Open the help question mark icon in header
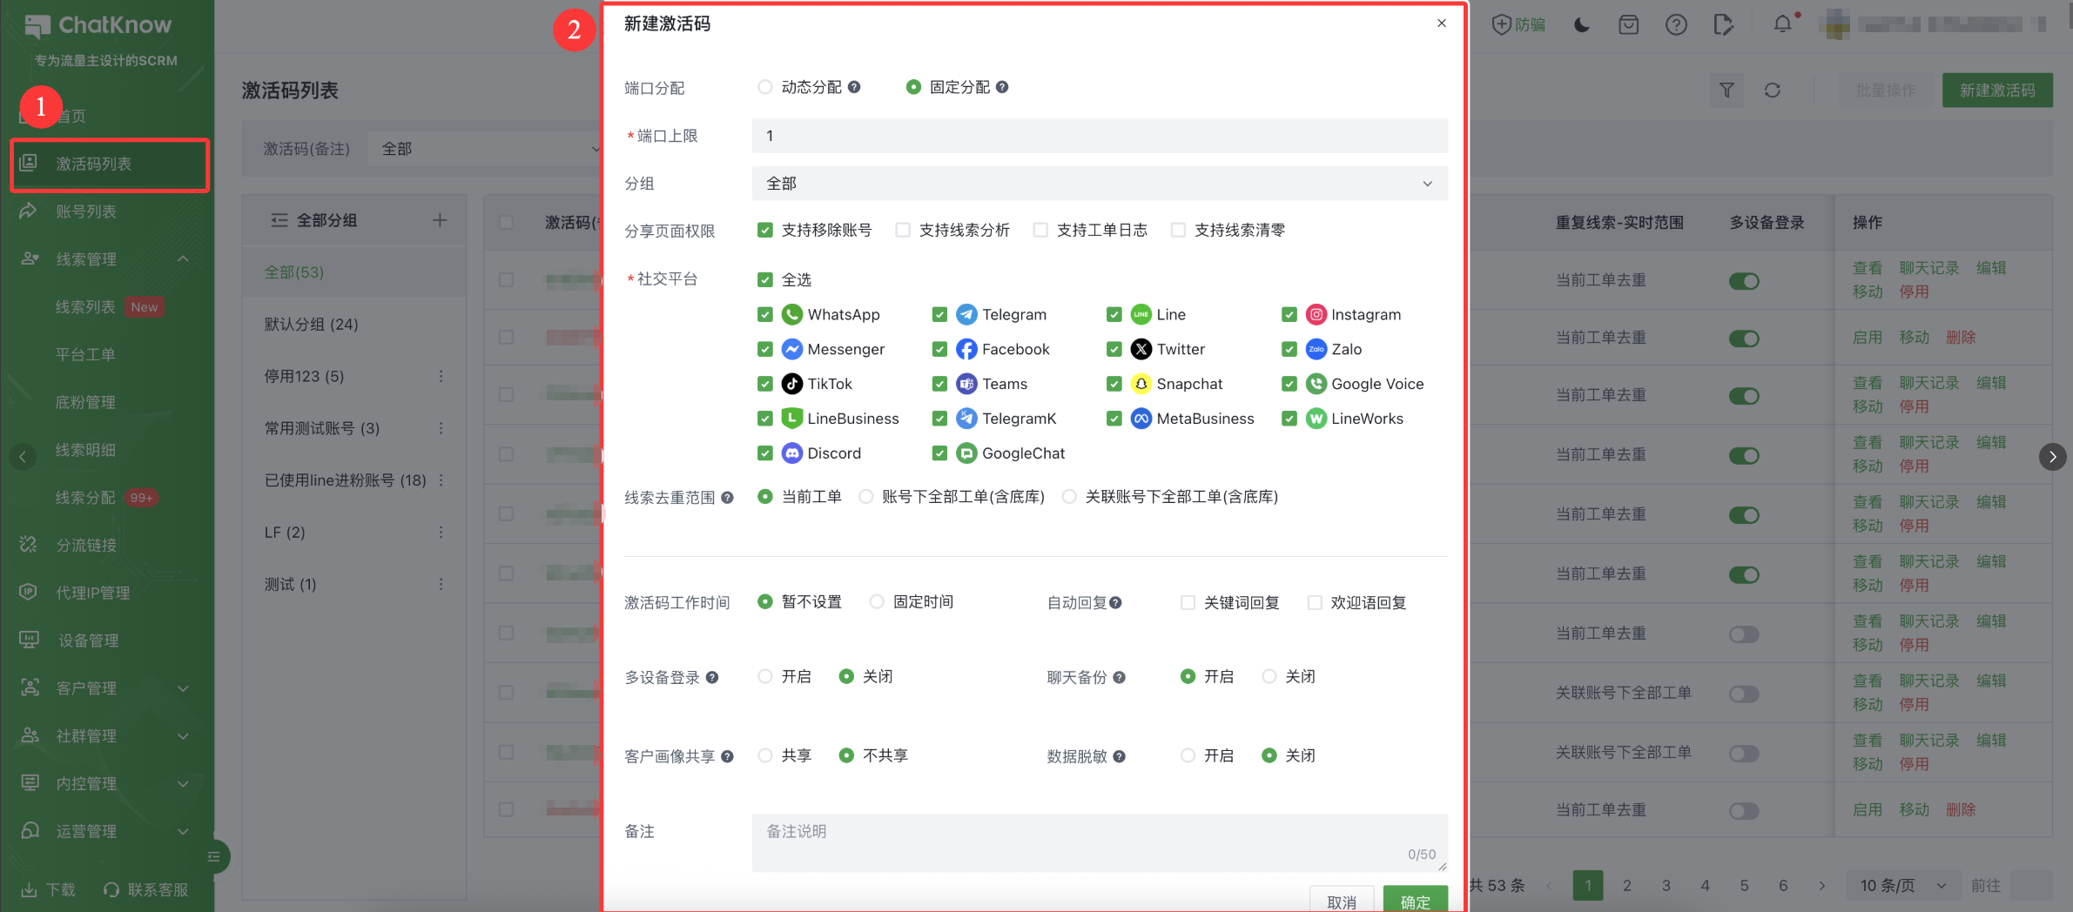The height and width of the screenshot is (912, 2073). point(1676,25)
